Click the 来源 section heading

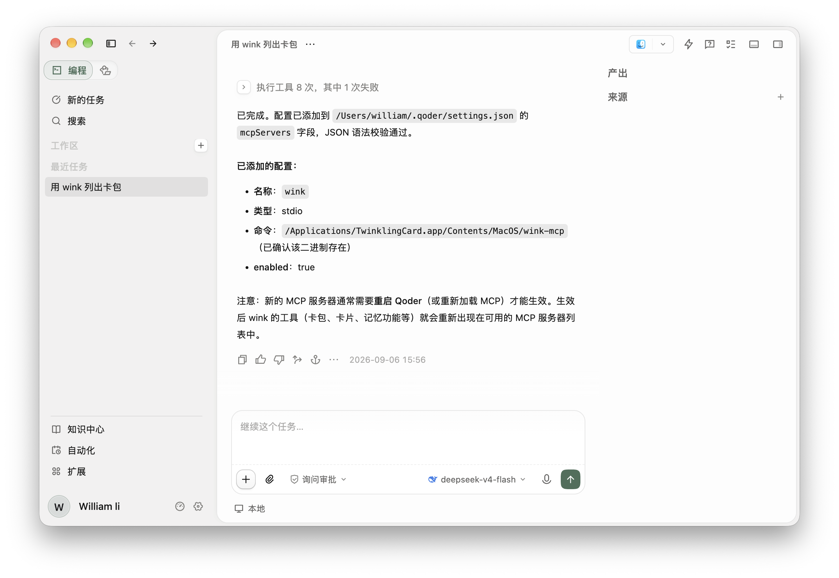point(618,97)
